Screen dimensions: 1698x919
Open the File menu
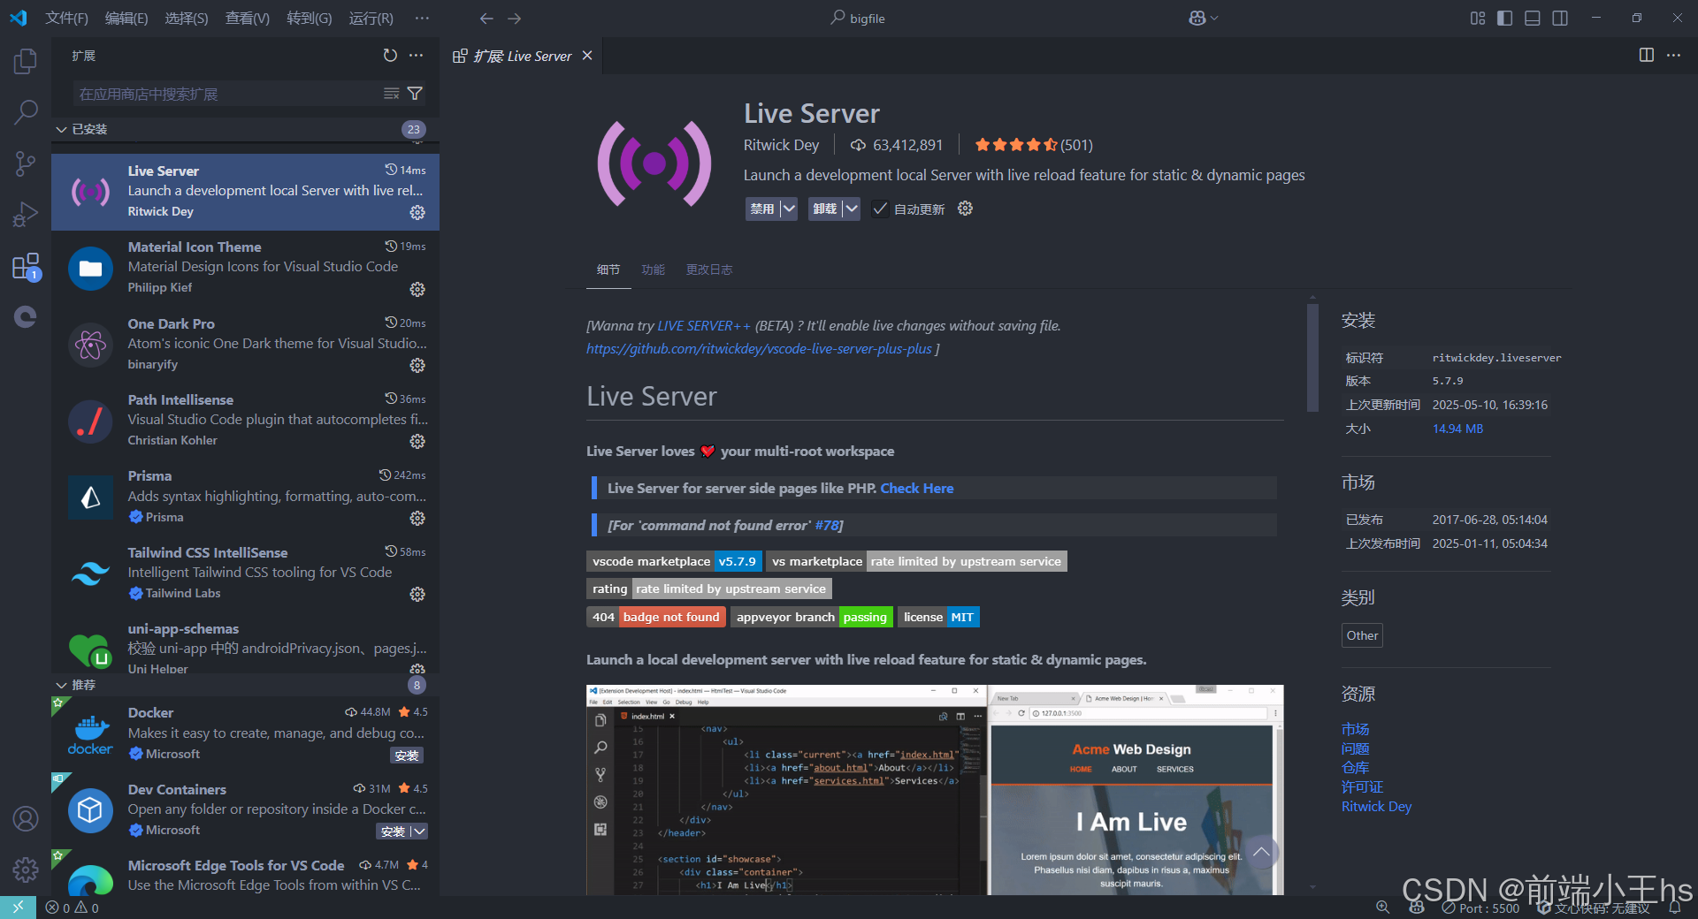[x=66, y=18]
